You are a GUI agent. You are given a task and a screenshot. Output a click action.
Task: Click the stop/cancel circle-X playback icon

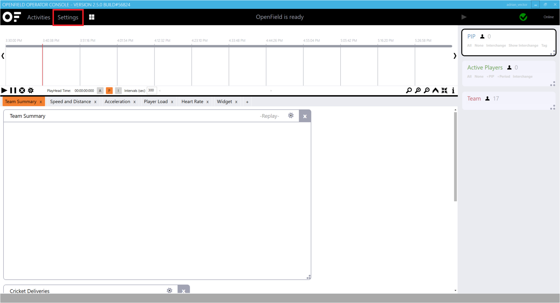point(22,90)
